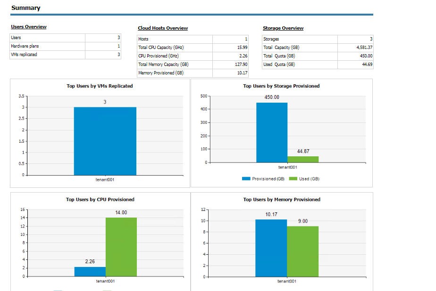Open the Users Overview heading link
This screenshot has width=436, height=291.
pos(29,27)
